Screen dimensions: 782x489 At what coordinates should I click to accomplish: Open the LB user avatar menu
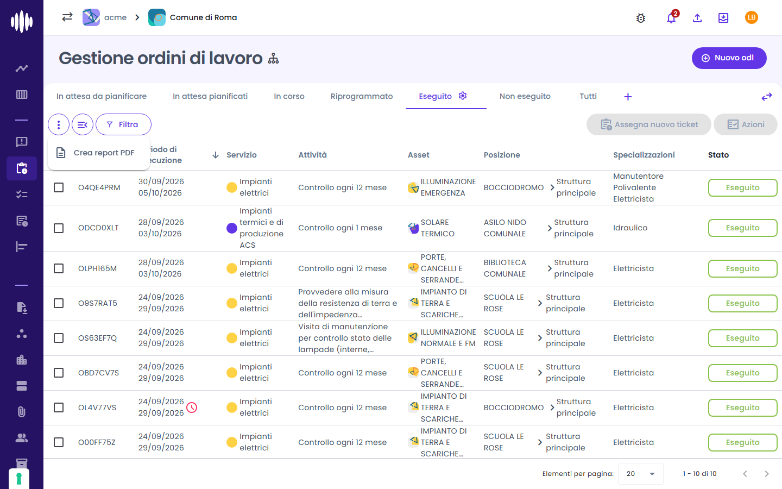752,17
